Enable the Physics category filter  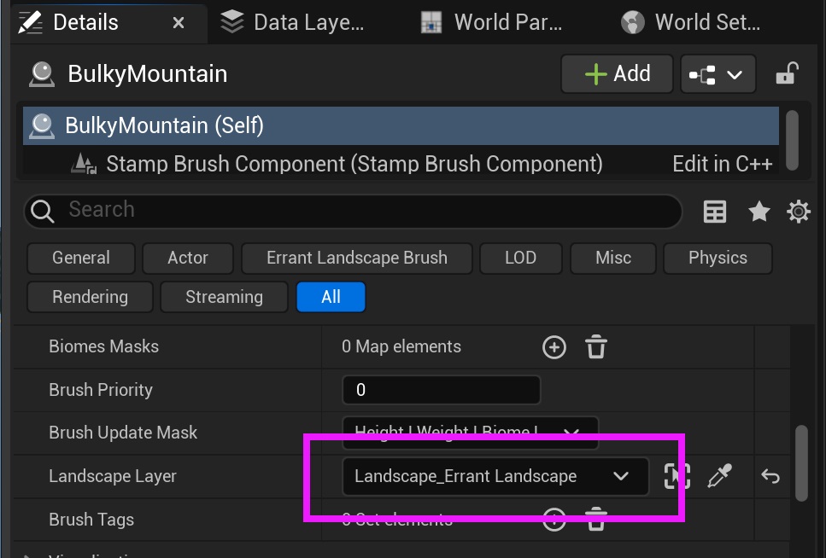[x=717, y=258]
